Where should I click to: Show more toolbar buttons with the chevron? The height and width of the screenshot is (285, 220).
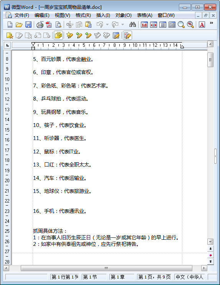(x=212, y=23)
